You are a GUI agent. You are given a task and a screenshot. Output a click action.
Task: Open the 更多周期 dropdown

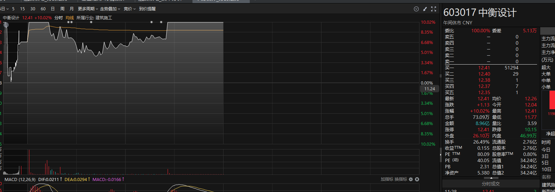88,9
